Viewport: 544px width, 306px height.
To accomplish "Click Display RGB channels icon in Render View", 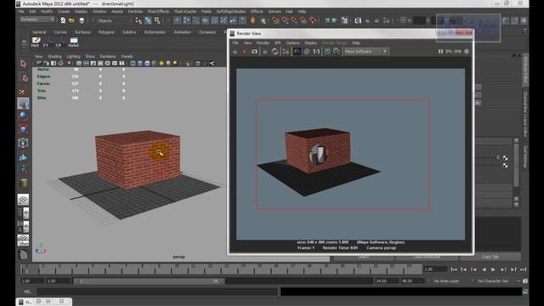I will pos(297,51).
